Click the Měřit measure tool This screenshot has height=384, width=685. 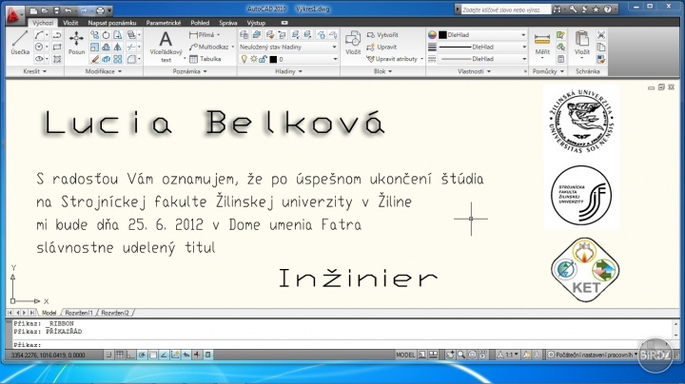point(542,44)
